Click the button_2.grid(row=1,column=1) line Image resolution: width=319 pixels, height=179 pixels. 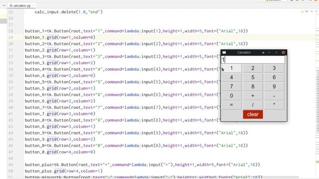[60, 50]
